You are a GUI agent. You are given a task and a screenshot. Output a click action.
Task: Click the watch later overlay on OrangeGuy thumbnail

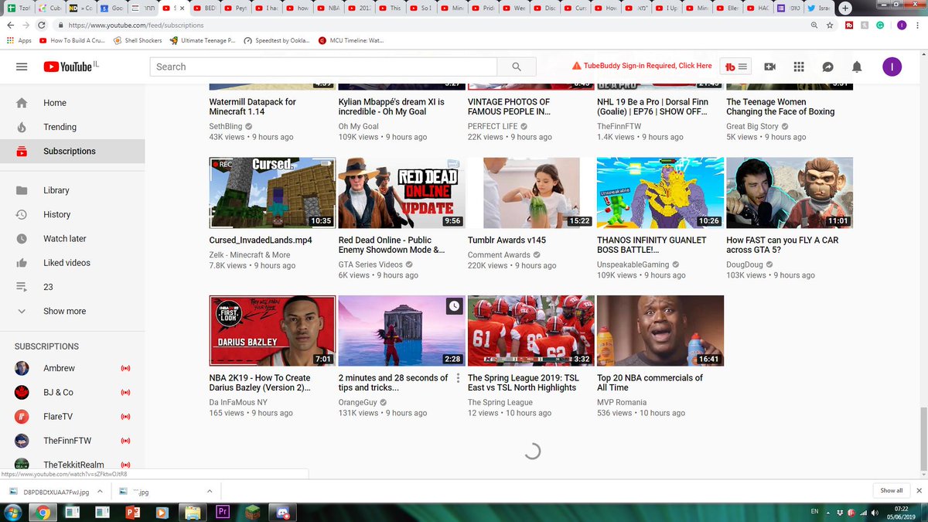[x=454, y=307]
